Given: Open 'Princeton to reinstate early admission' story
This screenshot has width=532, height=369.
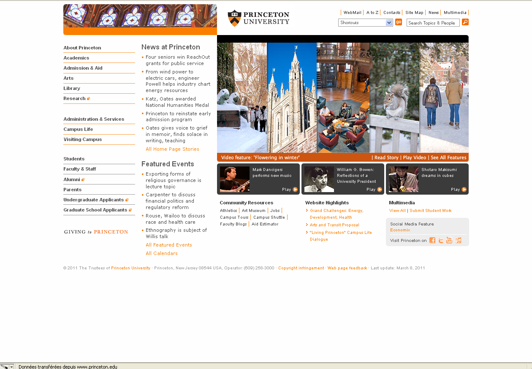Looking at the screenshot, I should coord(178,117).
